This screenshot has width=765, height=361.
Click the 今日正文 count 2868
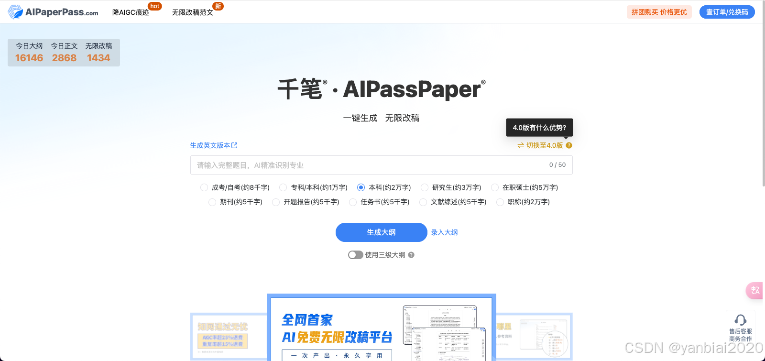coord(64,58)
